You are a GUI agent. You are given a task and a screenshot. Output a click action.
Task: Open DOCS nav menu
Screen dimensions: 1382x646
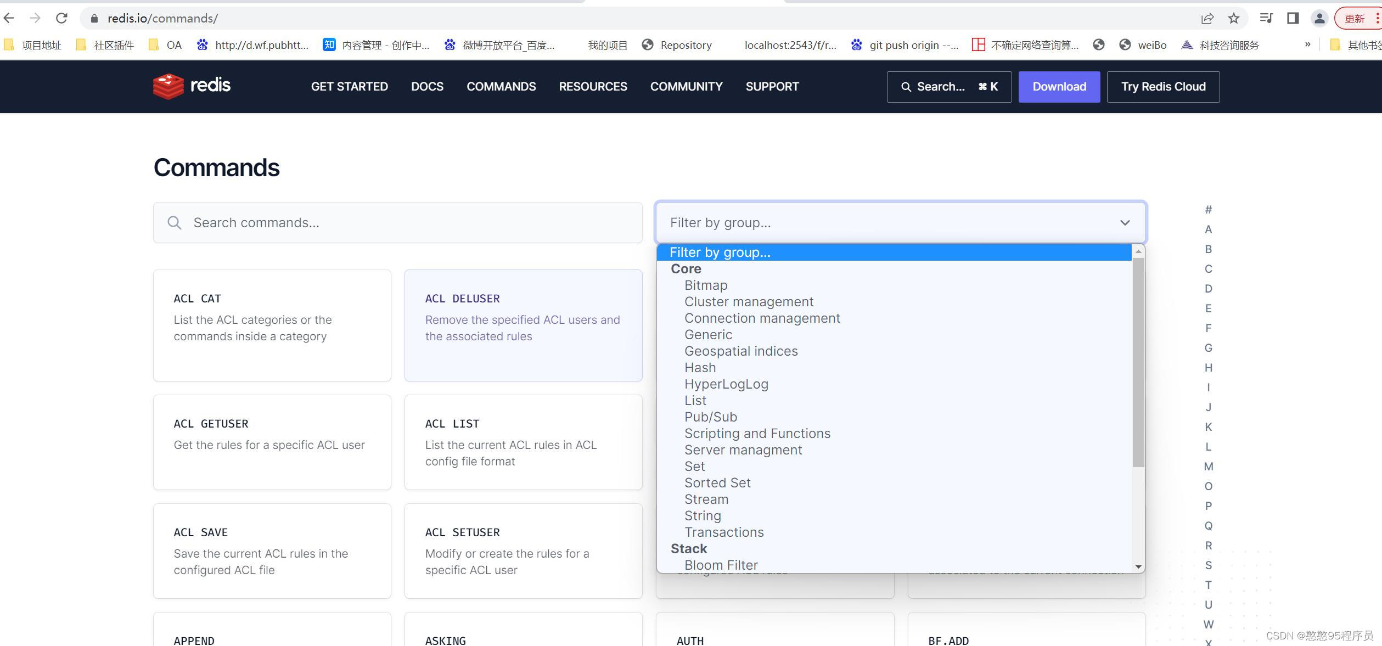(x=427, y=87)
